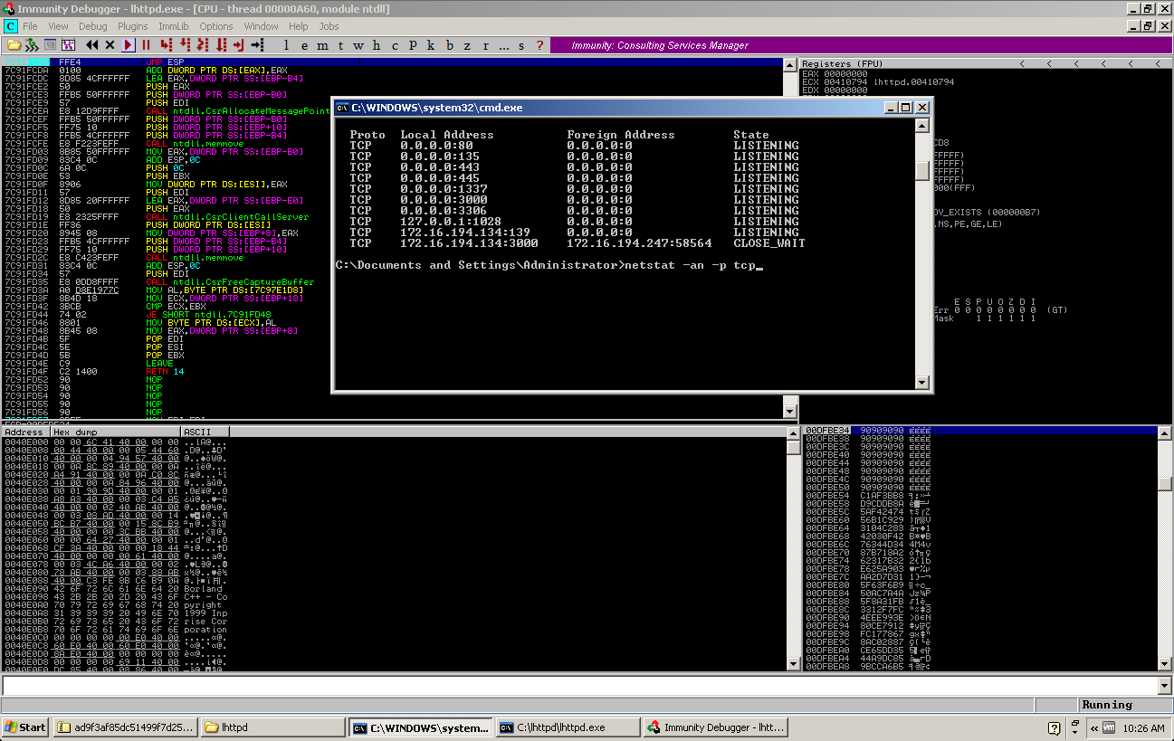
Task: Click the ASCII column header in dump
Action: click(x=205, y=432)
